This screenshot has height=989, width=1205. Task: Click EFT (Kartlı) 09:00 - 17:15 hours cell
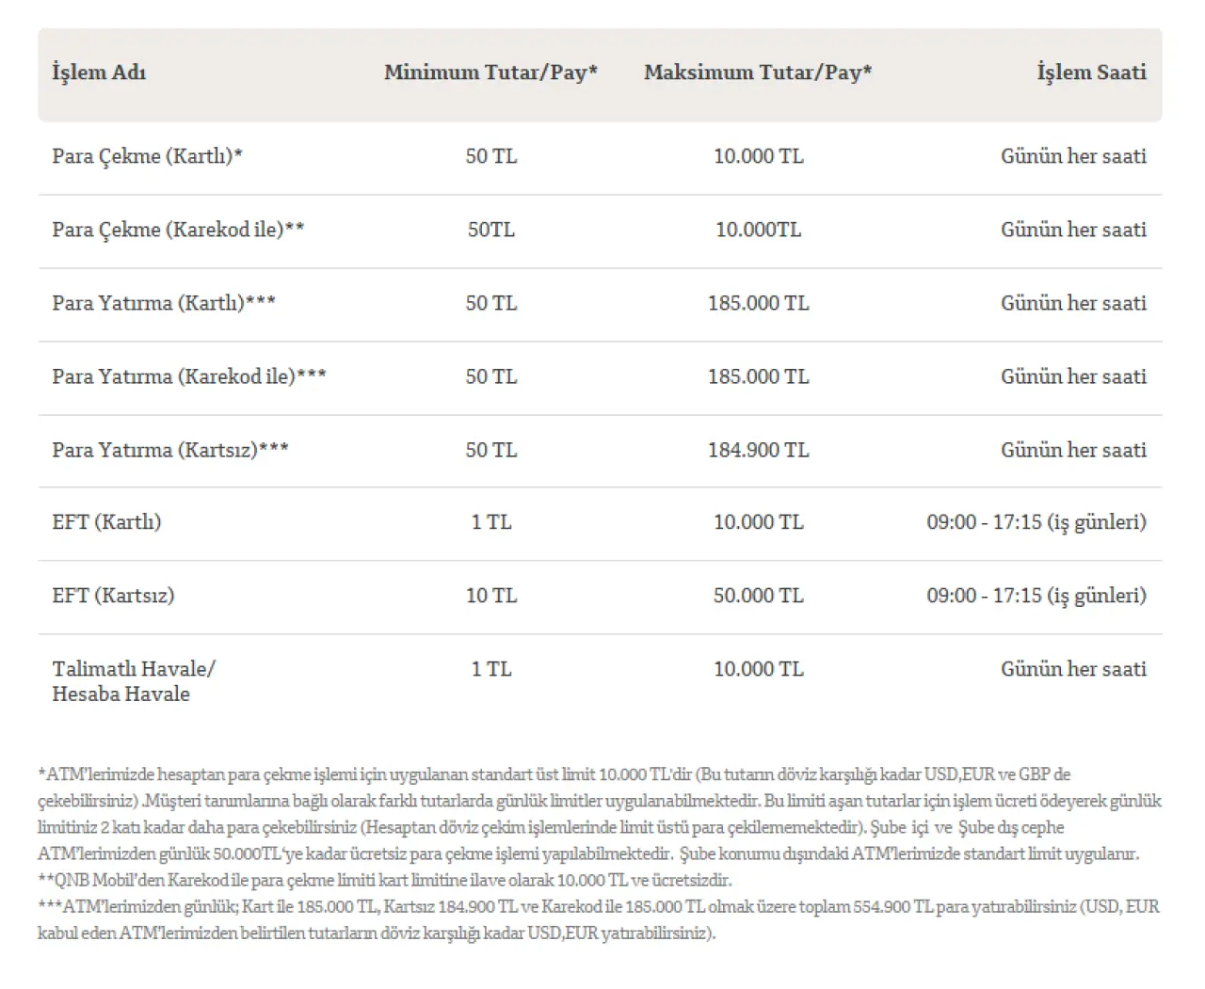(1036, 522)
